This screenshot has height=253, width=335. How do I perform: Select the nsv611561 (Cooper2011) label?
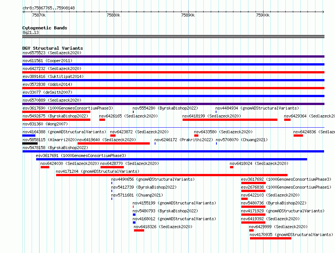(x=47, y=61)
